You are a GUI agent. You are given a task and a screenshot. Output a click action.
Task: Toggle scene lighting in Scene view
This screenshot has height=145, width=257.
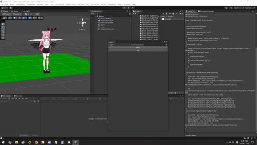point(15,18)
